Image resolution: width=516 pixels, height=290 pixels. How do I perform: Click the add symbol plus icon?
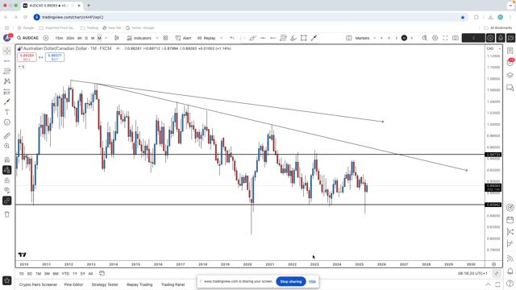[x=46, y=38]
